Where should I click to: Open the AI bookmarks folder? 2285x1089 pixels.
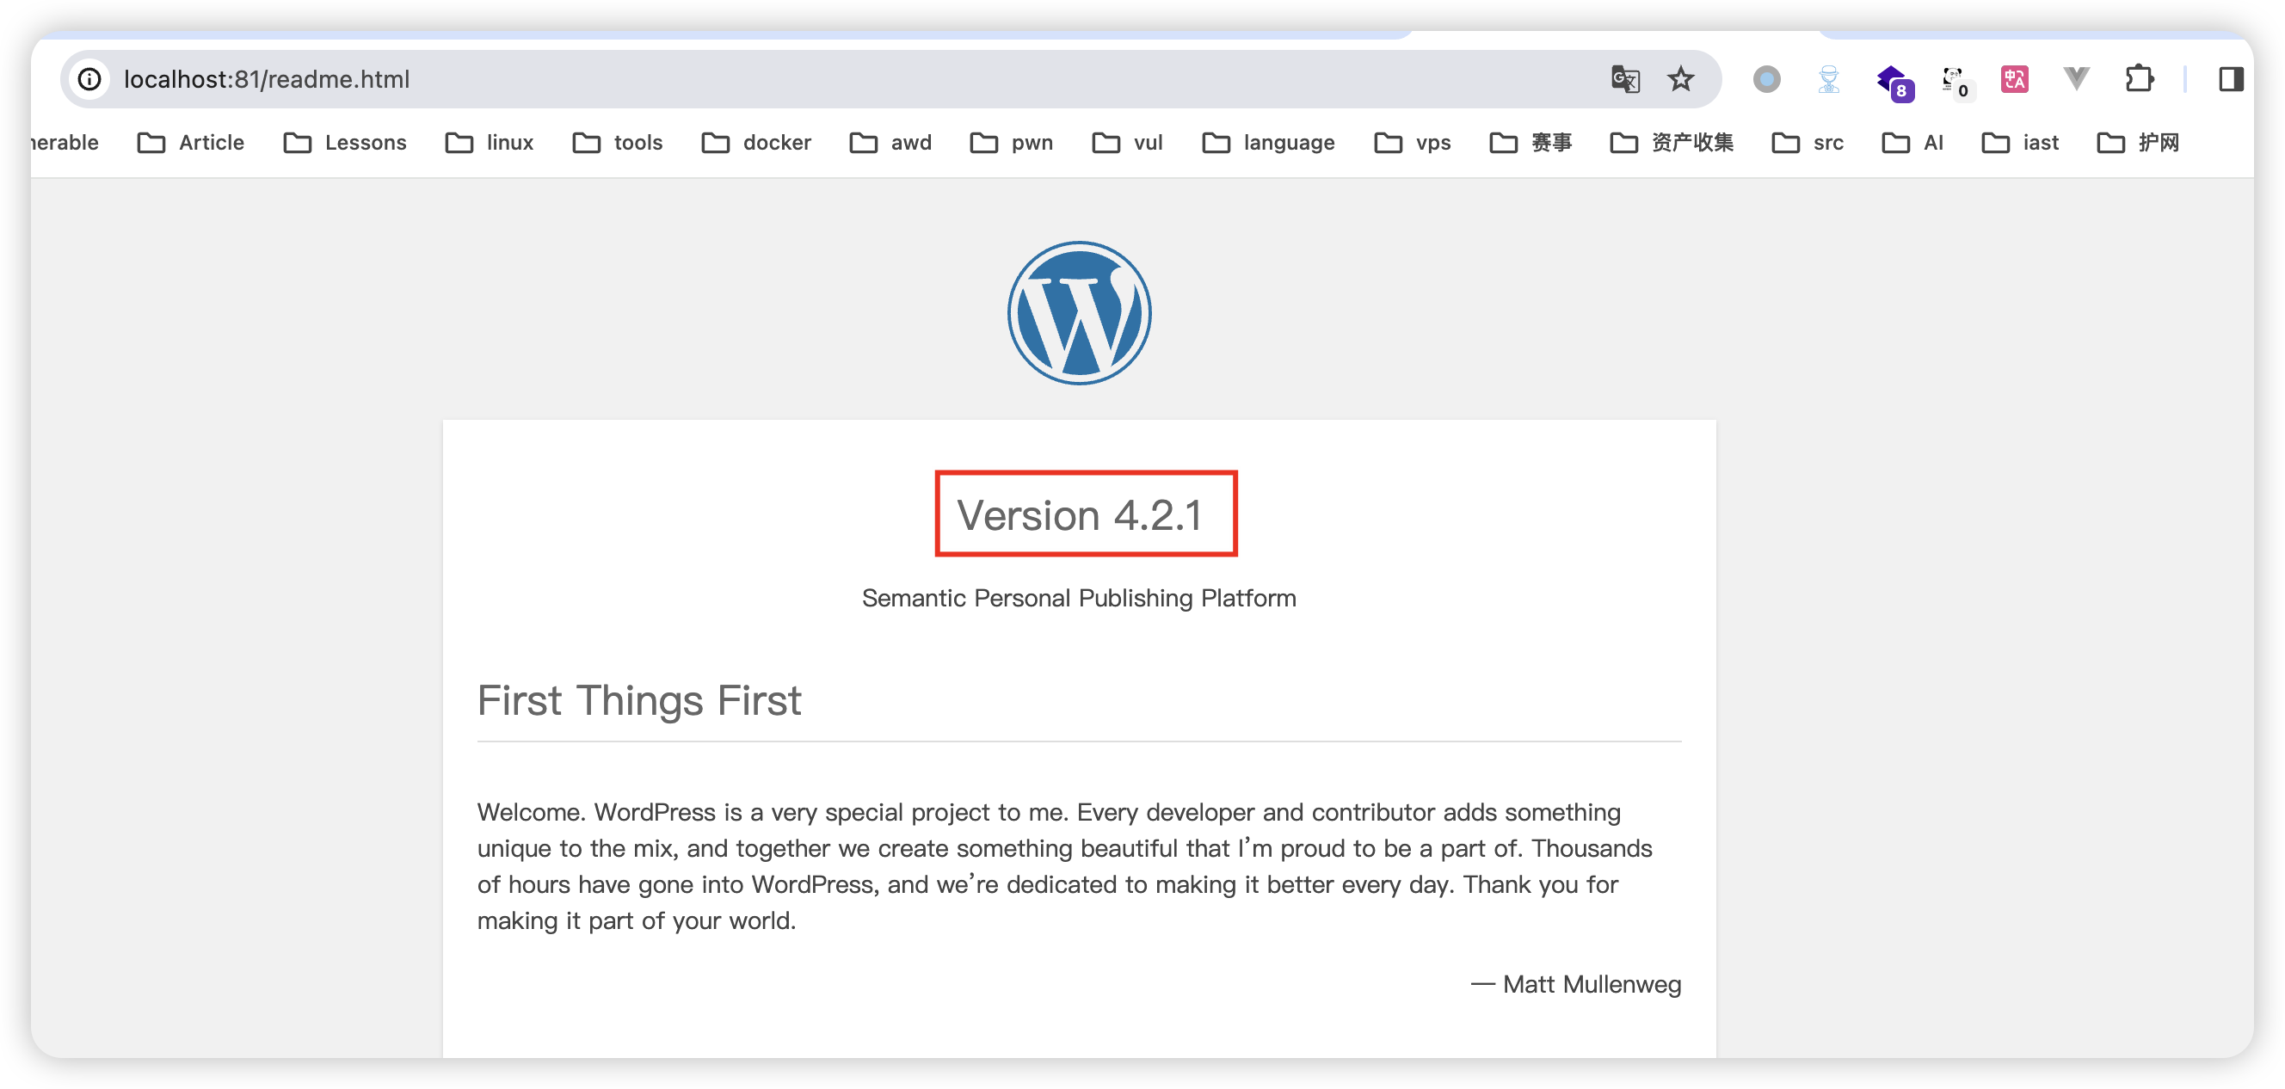point(1913,142)
